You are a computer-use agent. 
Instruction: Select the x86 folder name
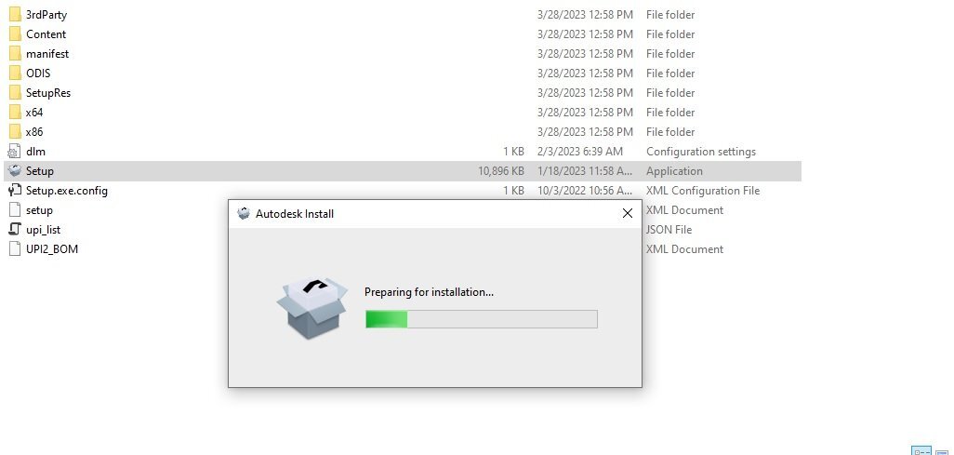pos(34,131)
